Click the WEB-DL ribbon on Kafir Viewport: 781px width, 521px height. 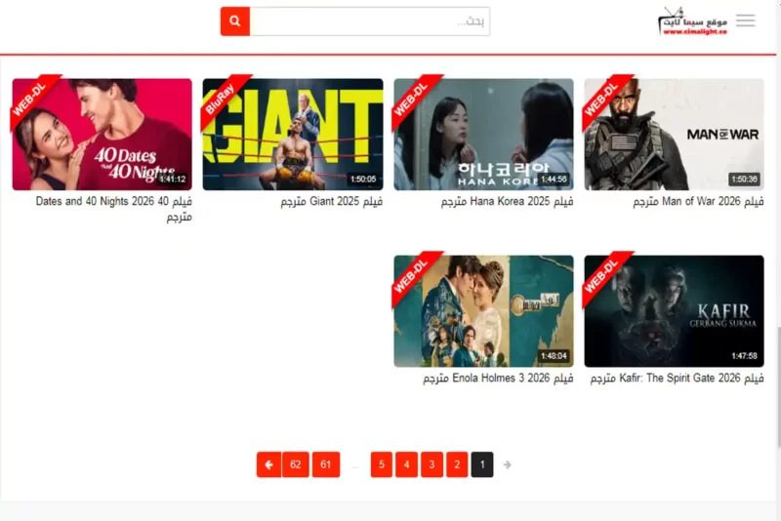click(602, 275)
